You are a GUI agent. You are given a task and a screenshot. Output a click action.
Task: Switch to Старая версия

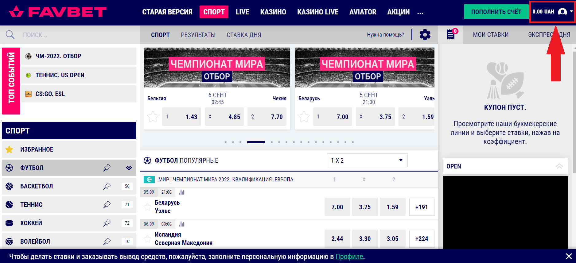(x=167, y=12)
